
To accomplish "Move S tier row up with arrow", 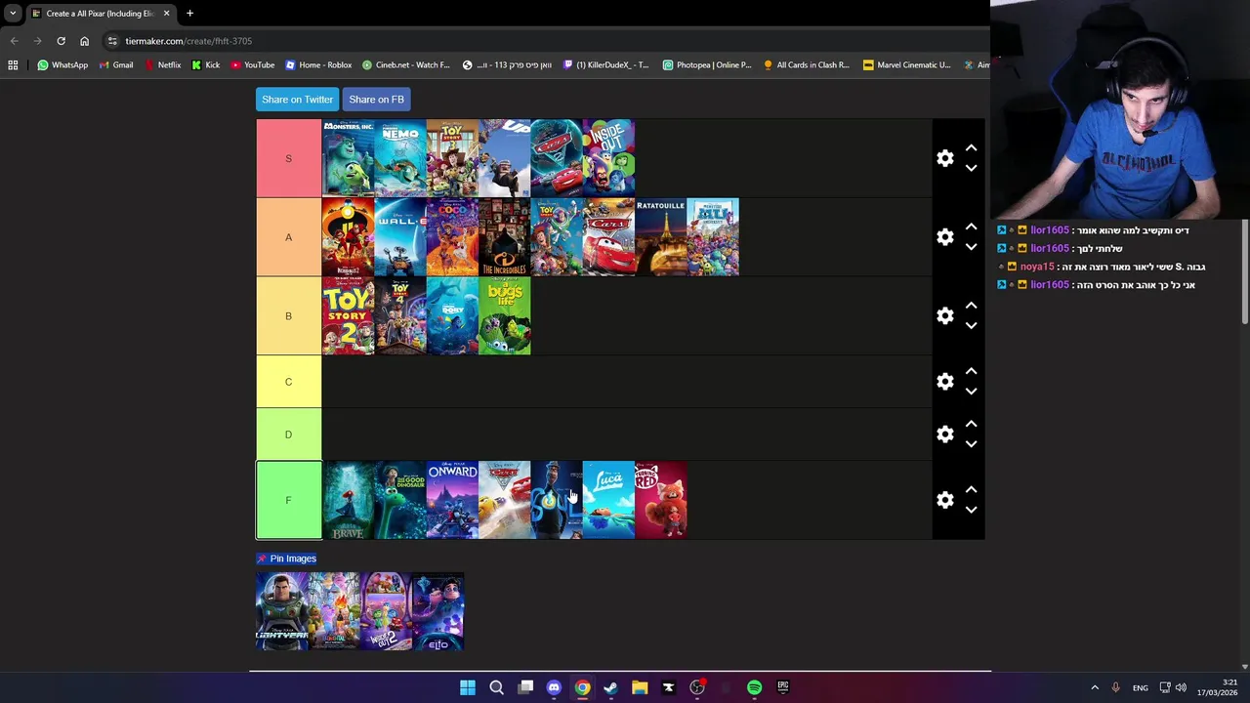I will point(971,148).
